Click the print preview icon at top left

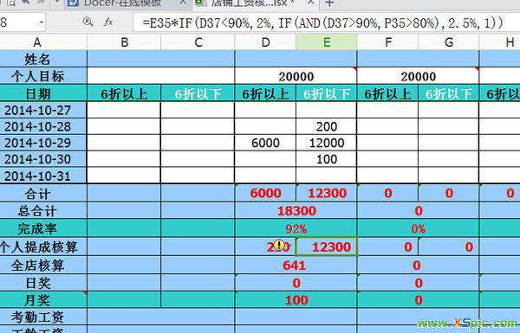point(10,3)
